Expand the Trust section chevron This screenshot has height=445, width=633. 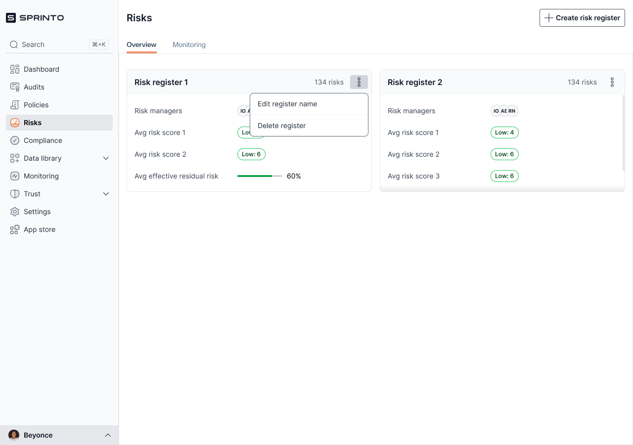pos(106,194)
